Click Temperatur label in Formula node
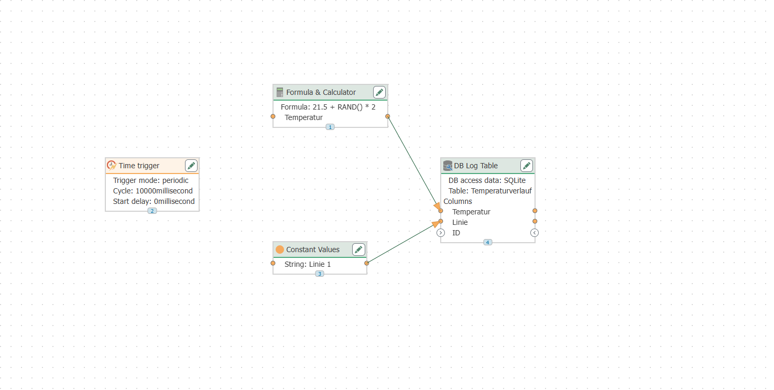This screenshot has width=774, height=390. click(x=303, y=117)
